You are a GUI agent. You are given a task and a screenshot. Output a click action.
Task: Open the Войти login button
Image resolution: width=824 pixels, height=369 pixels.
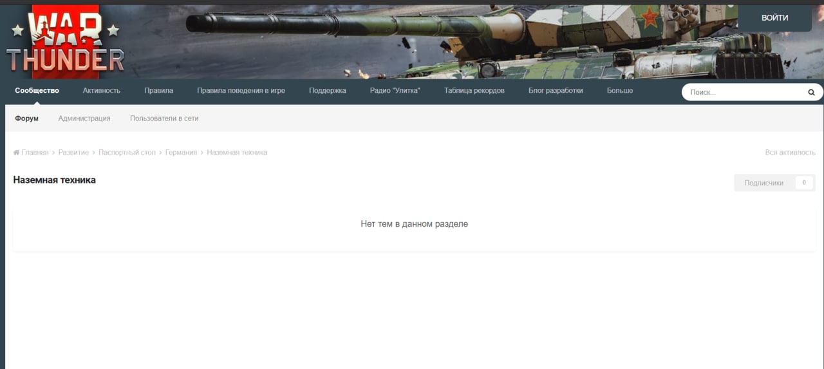pyautogui.click(x=774, y=18)
